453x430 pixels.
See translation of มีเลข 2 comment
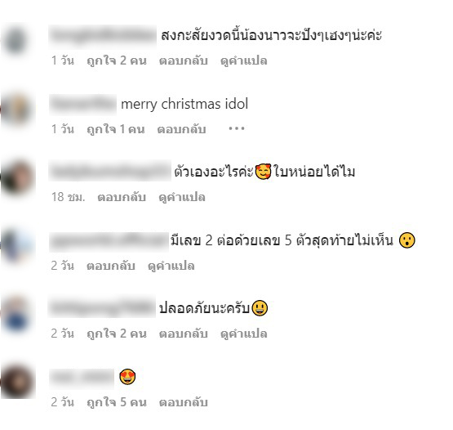(171, 266)
